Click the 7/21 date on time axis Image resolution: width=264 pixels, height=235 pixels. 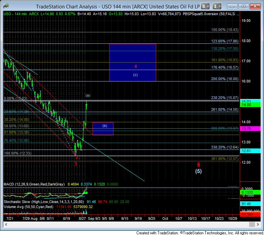pos(10,219)
